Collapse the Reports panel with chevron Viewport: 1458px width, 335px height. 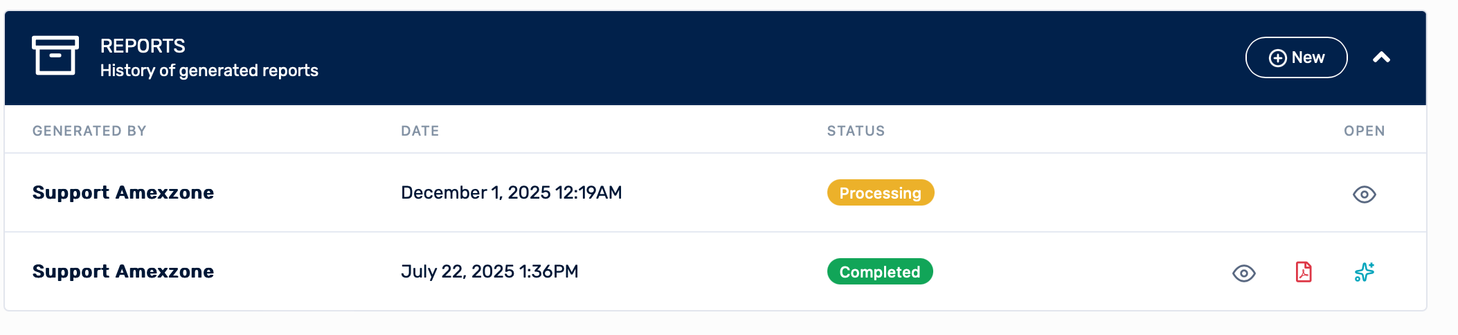point(1381,57)
